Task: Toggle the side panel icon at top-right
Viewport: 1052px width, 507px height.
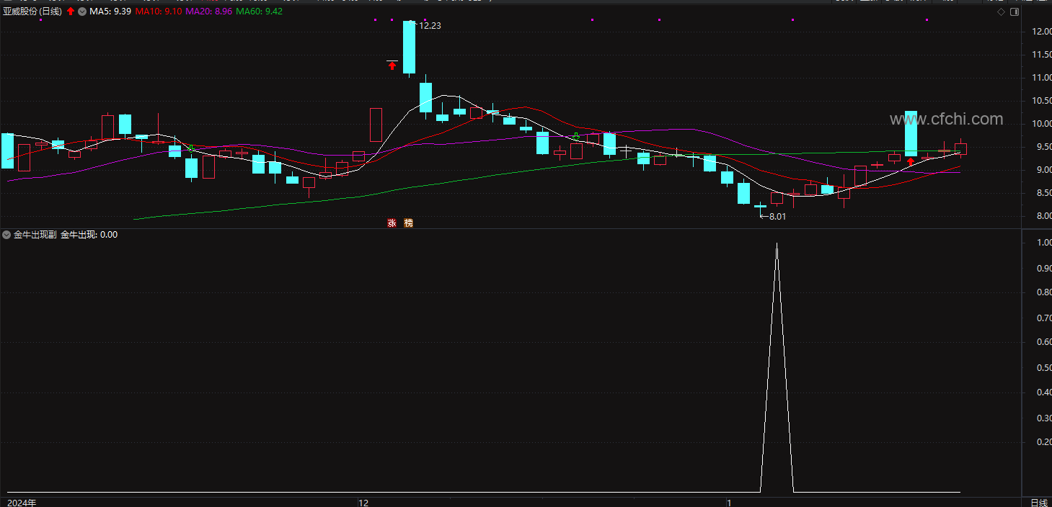Action: point(1013,12)
